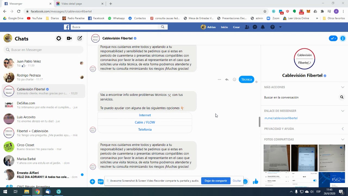
Task: Open Messenger icon in Facebook top bar
Action: coord(255,27)
